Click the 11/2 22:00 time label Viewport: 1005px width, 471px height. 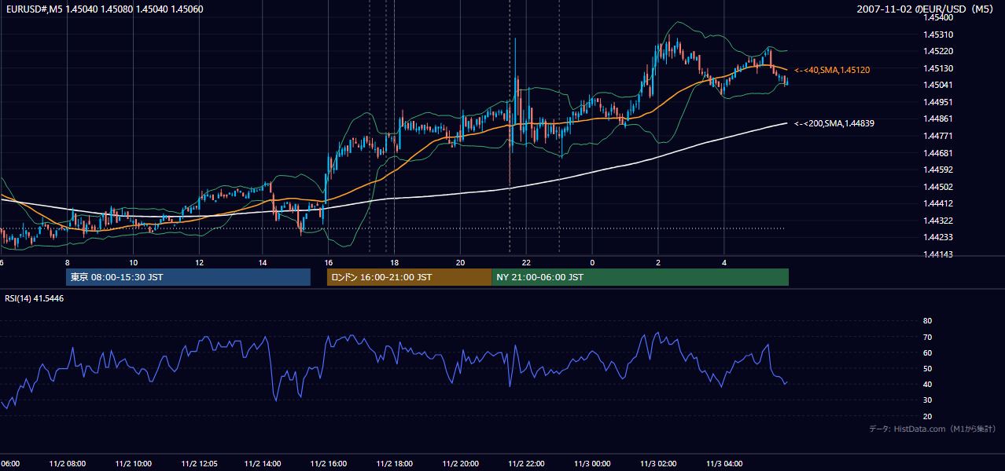[526, 464]
